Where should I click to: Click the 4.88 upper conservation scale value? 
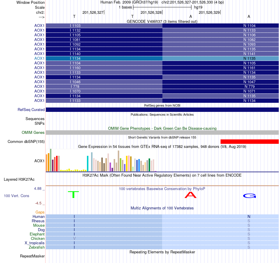(x=38, y=189)
